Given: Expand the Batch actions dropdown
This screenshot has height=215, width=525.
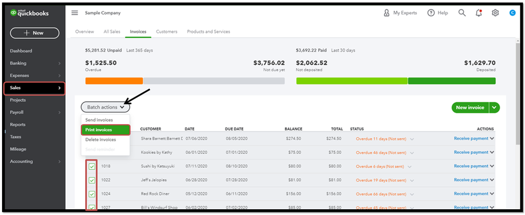Looking at the screenshot, I should (105, 107).
